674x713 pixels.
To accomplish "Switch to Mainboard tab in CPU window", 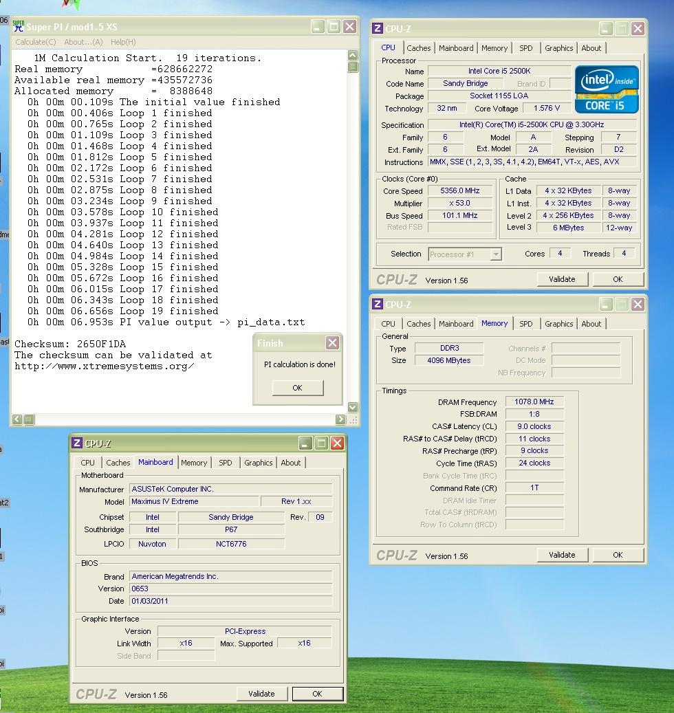I will (x=456, y=48).
